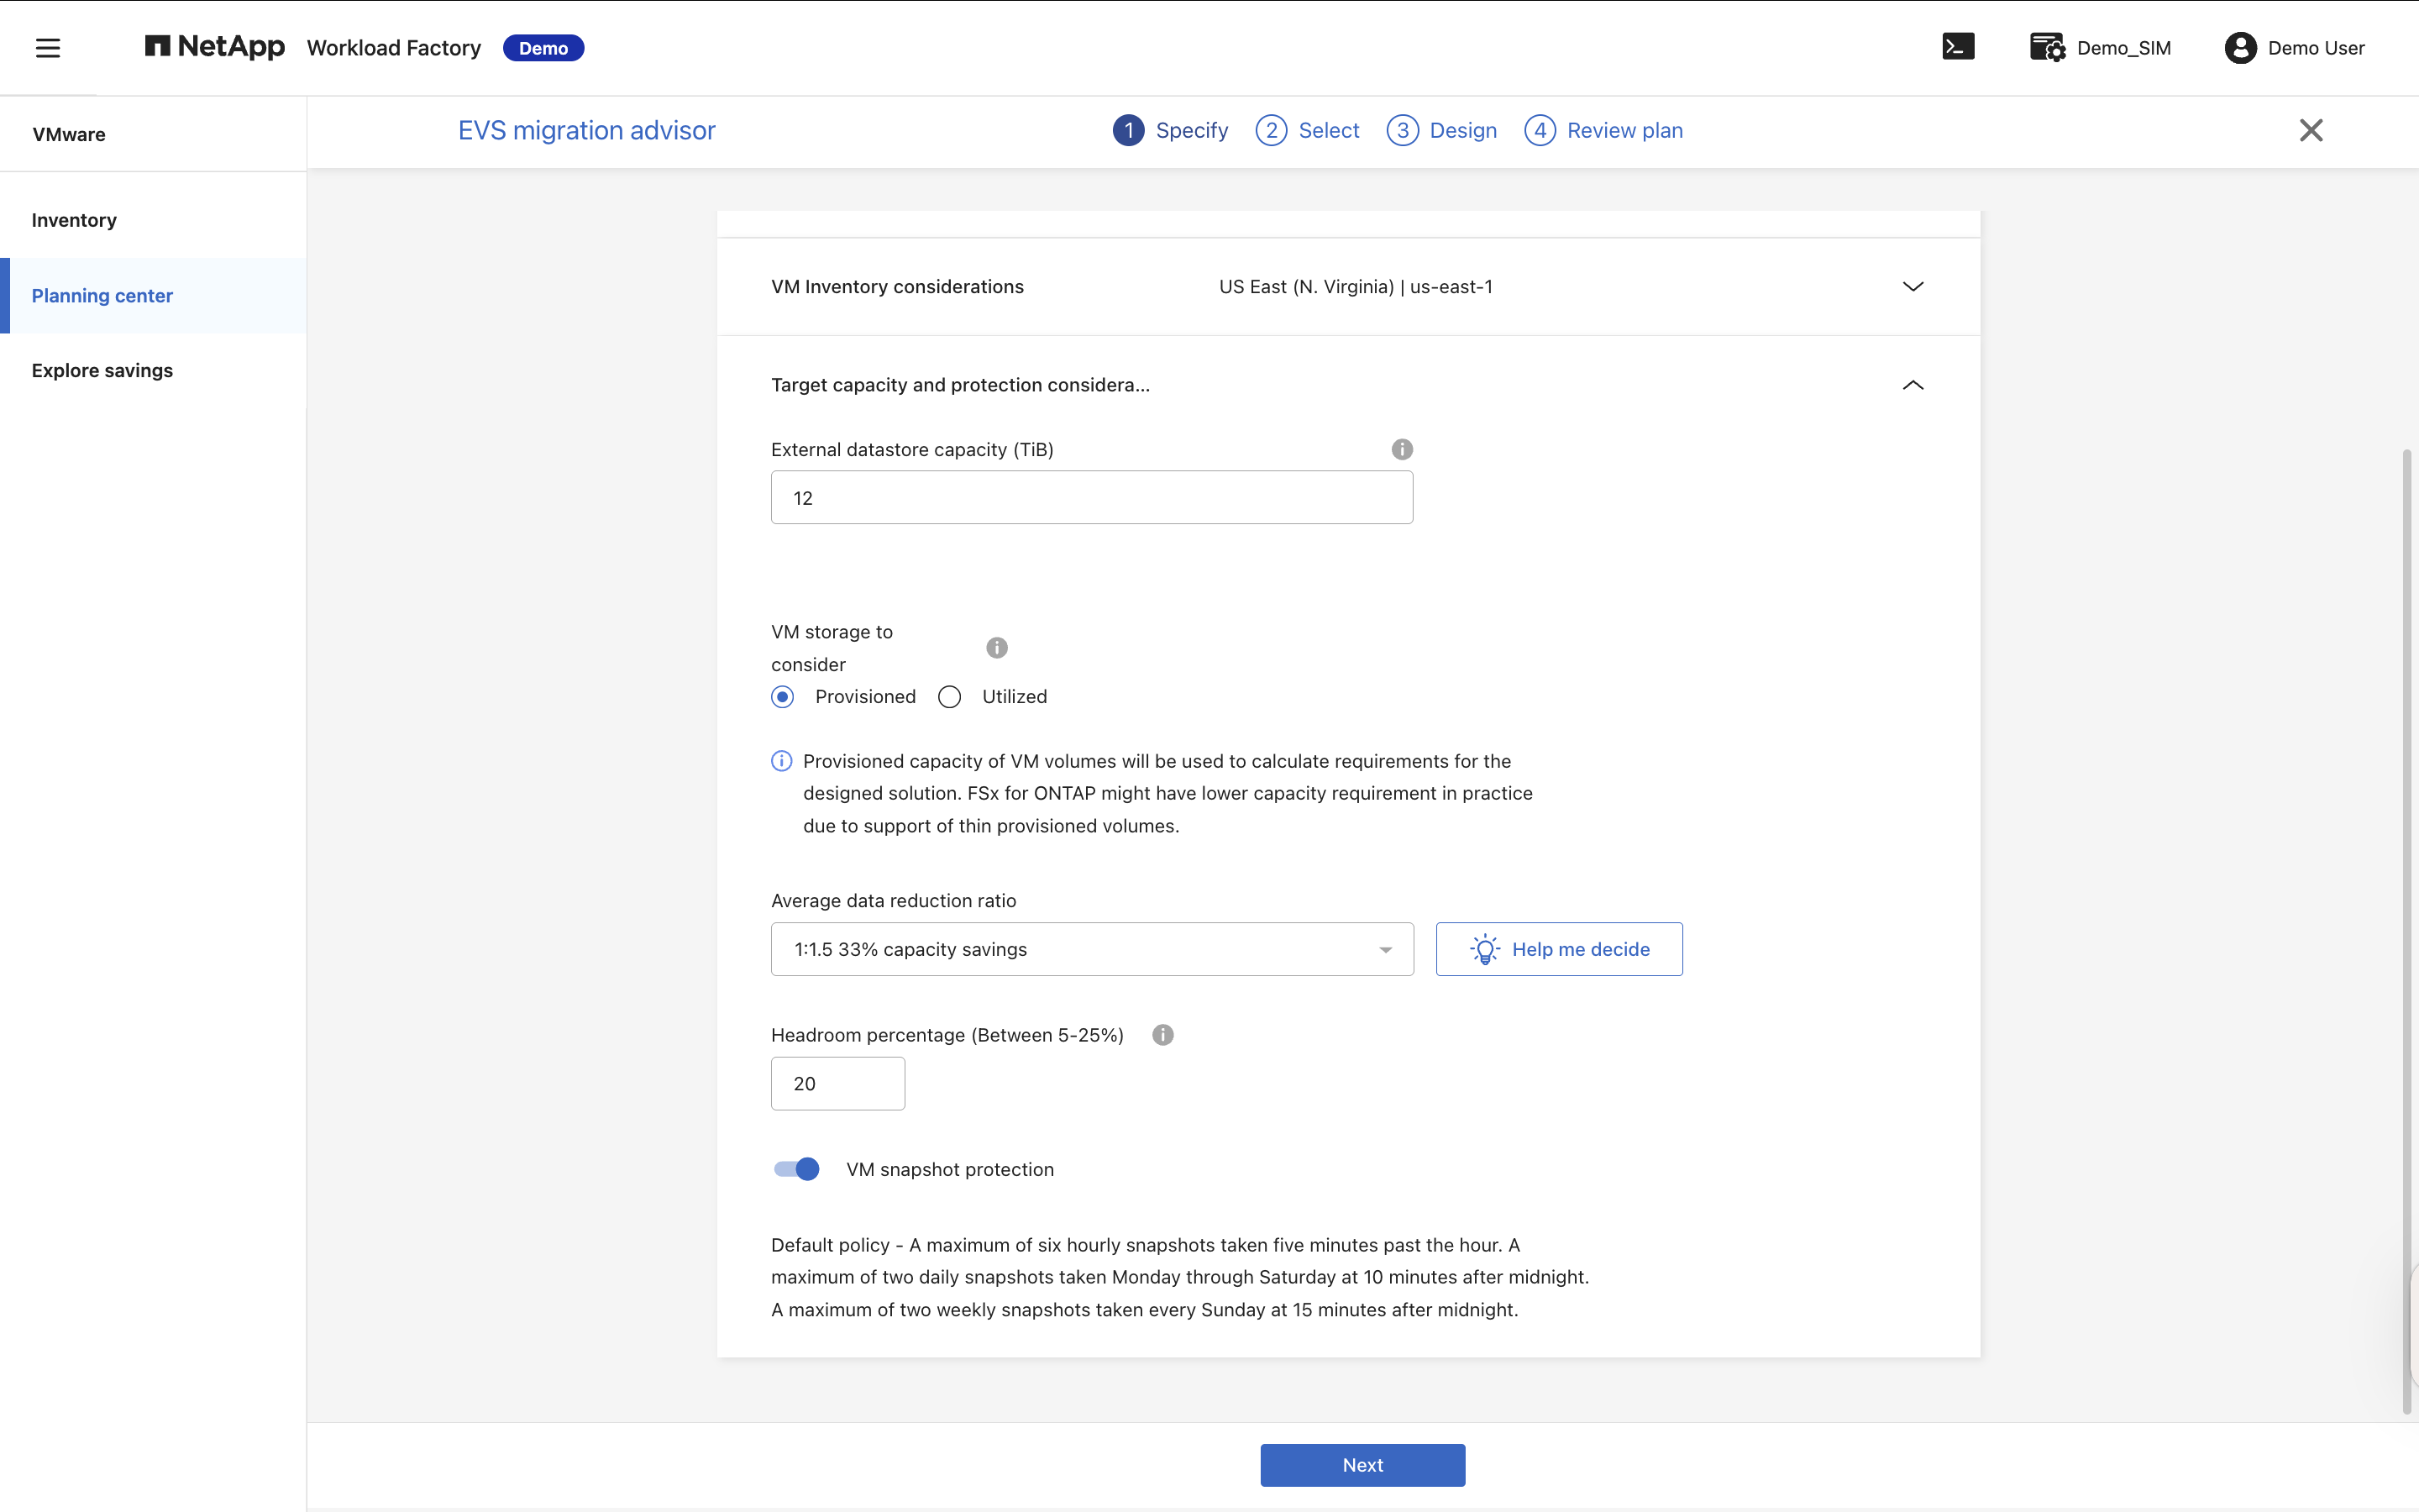This screenshot has height=1512, width=2419.
Task: Show info for External datastore capacity
Action: click(x=1401, y=449)
